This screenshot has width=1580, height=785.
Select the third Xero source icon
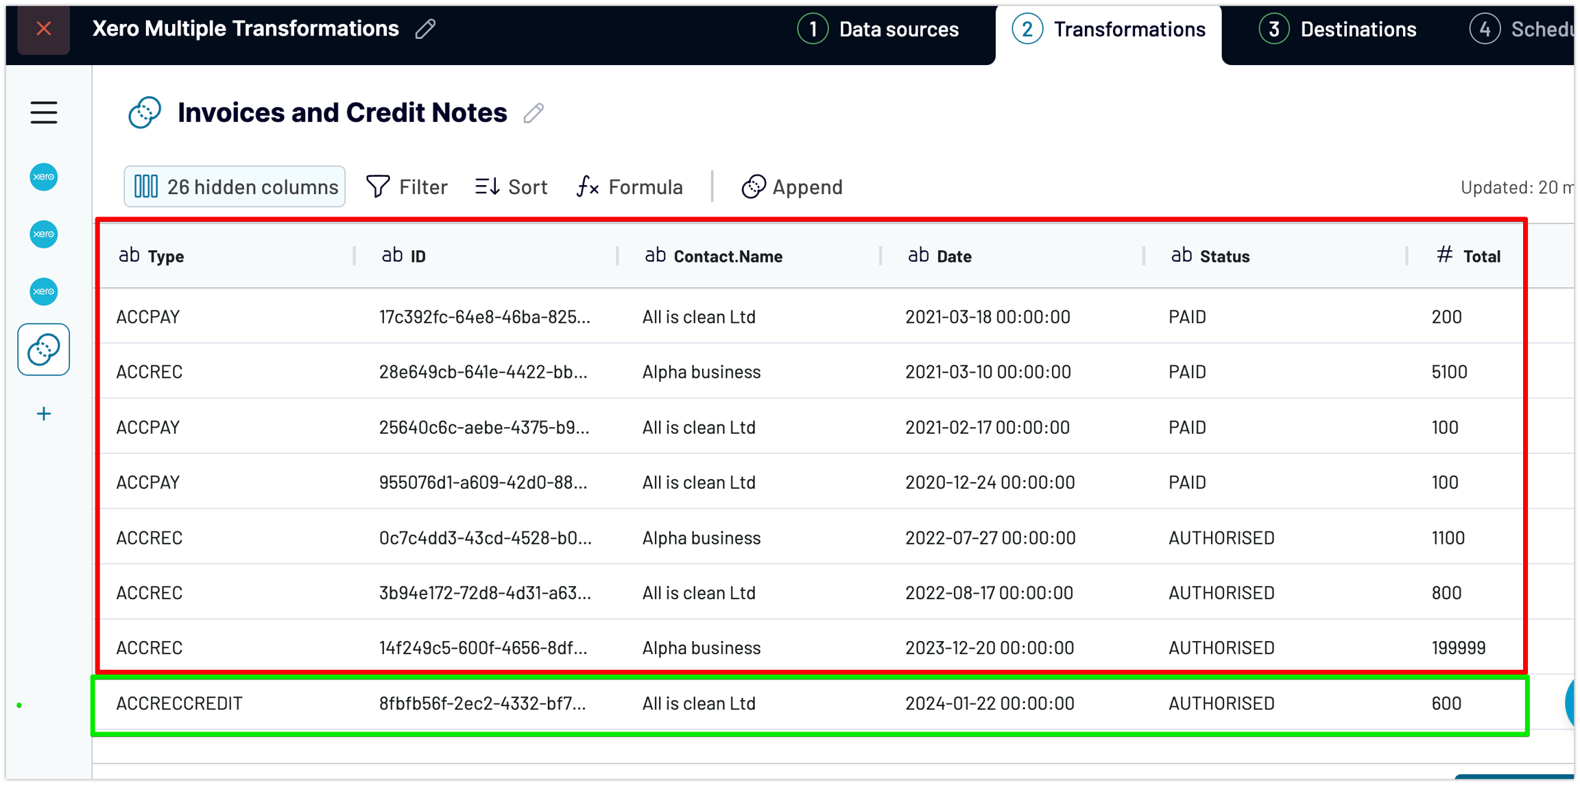pos(43,291)
